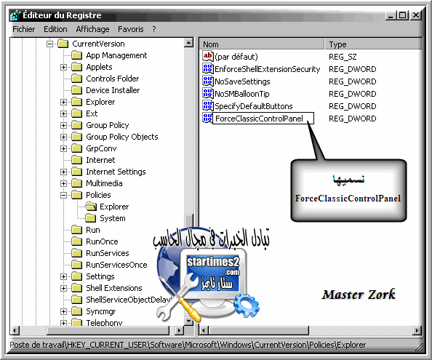Click the Registry Editor title bar icon

click(x=15, y=15)
